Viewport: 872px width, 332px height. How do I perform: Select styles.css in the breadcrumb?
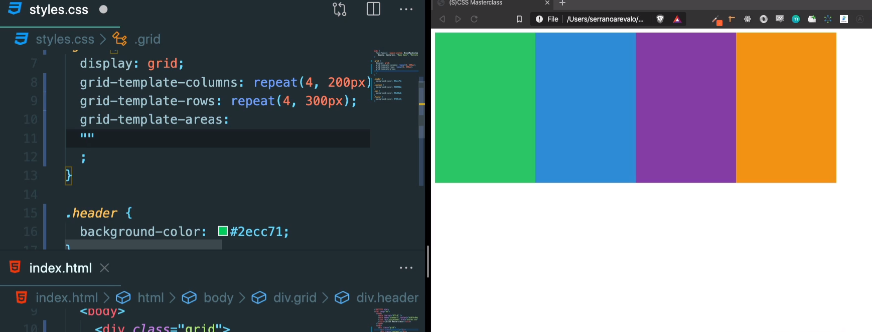[65, 39]
